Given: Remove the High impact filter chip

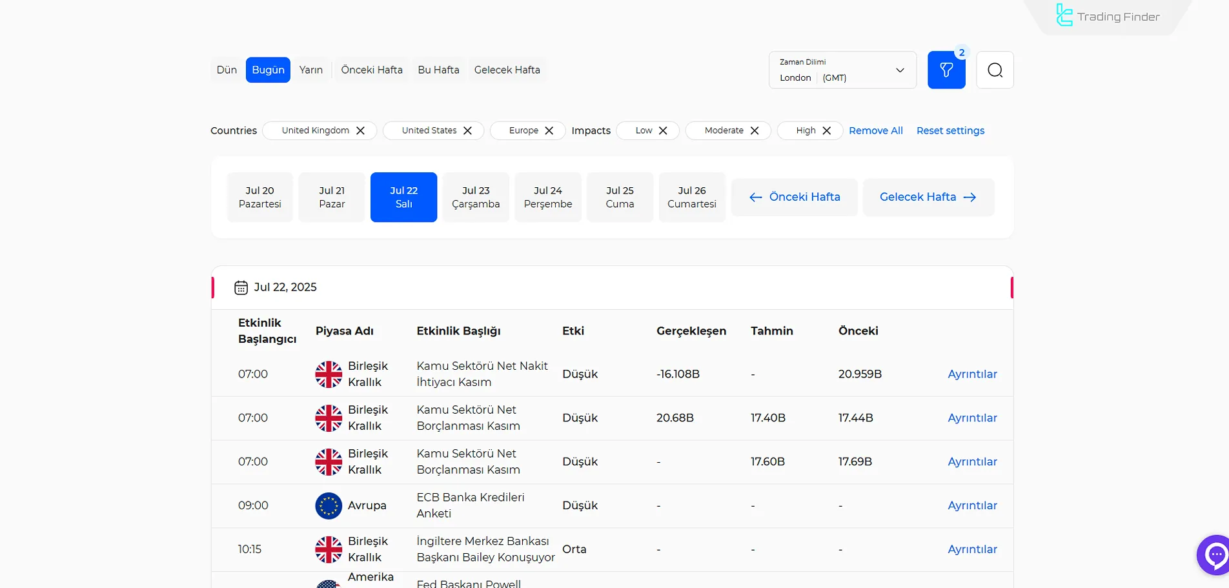Looking at the screenshot, I should 827,130.
